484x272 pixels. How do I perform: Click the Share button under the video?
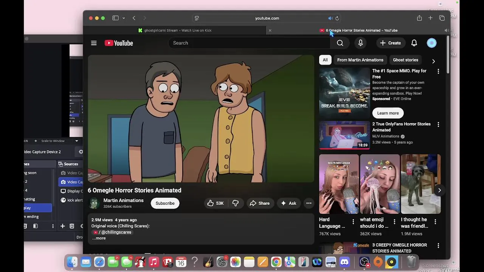click(260, 203)
